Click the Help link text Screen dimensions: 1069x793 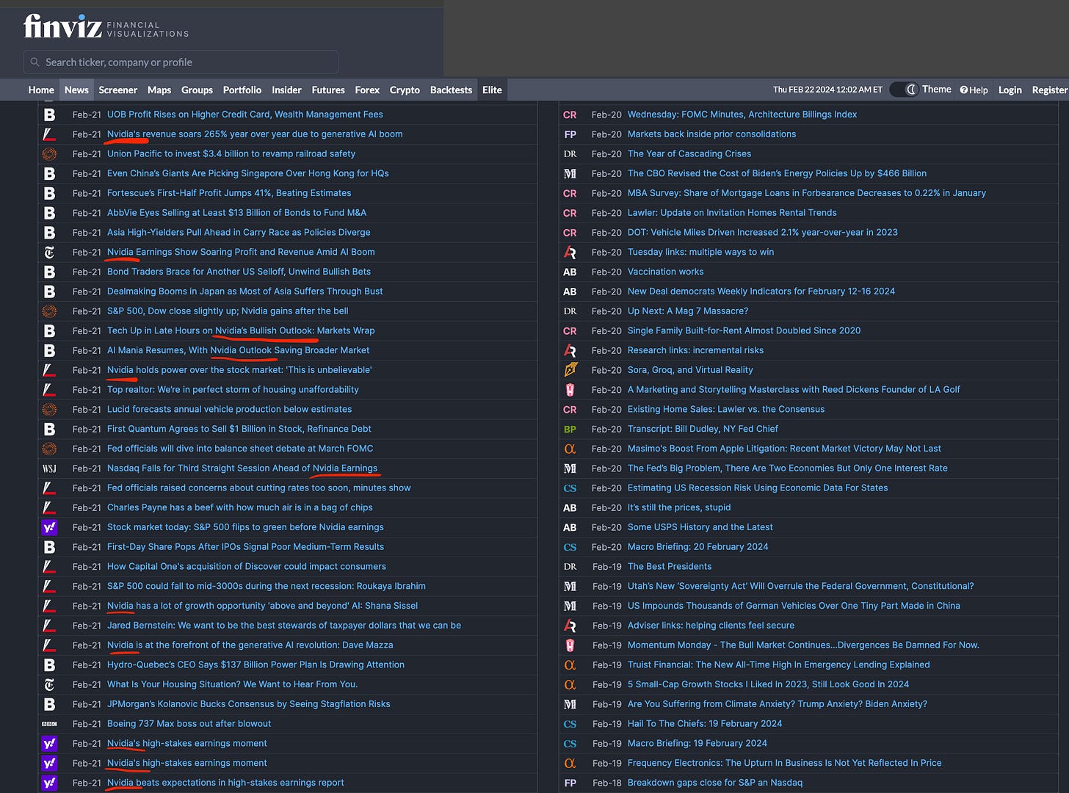[x=979, y=90]
